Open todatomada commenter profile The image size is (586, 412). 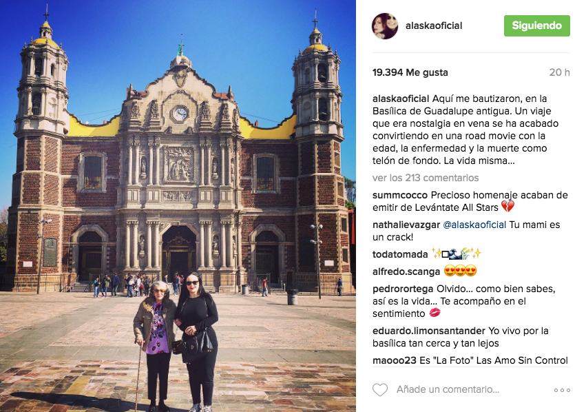pos(400,254)
